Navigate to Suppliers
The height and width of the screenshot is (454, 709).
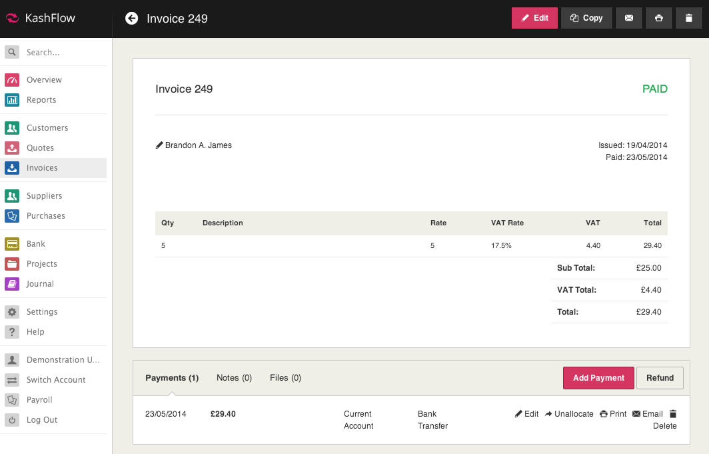pos(44,195)
